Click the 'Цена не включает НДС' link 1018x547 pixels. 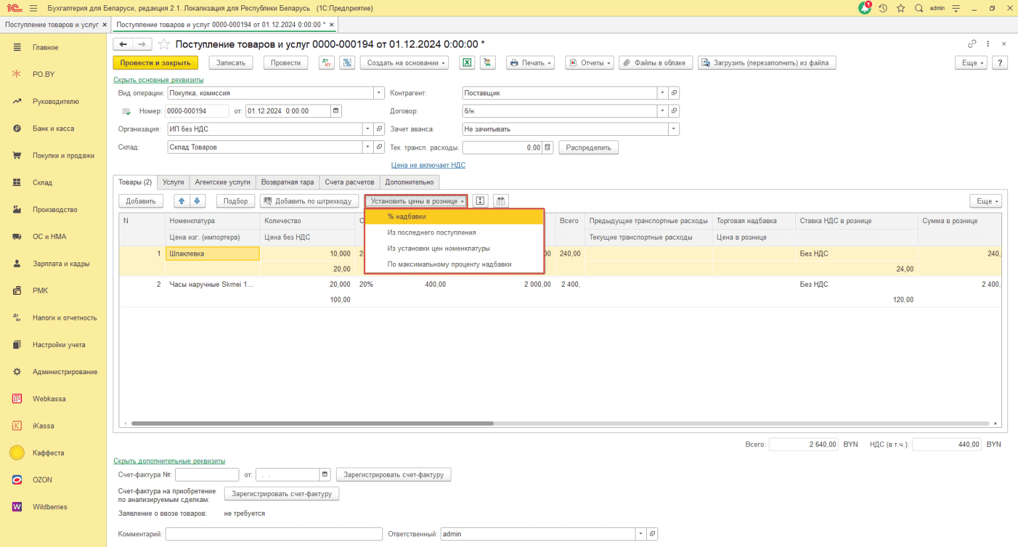click(x=428, y=165)
